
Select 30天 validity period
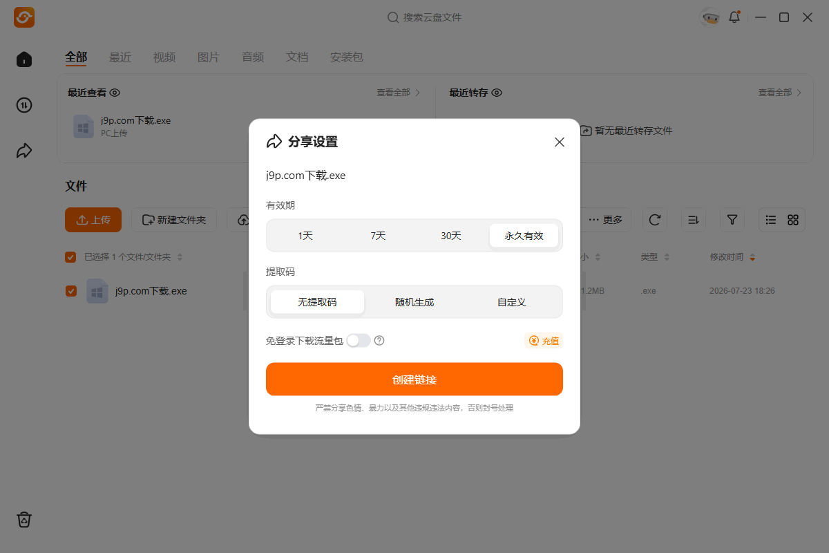451,236
